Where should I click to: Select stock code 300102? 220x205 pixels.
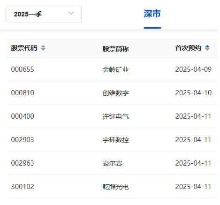pyautogui.click(x=23, y=187)
